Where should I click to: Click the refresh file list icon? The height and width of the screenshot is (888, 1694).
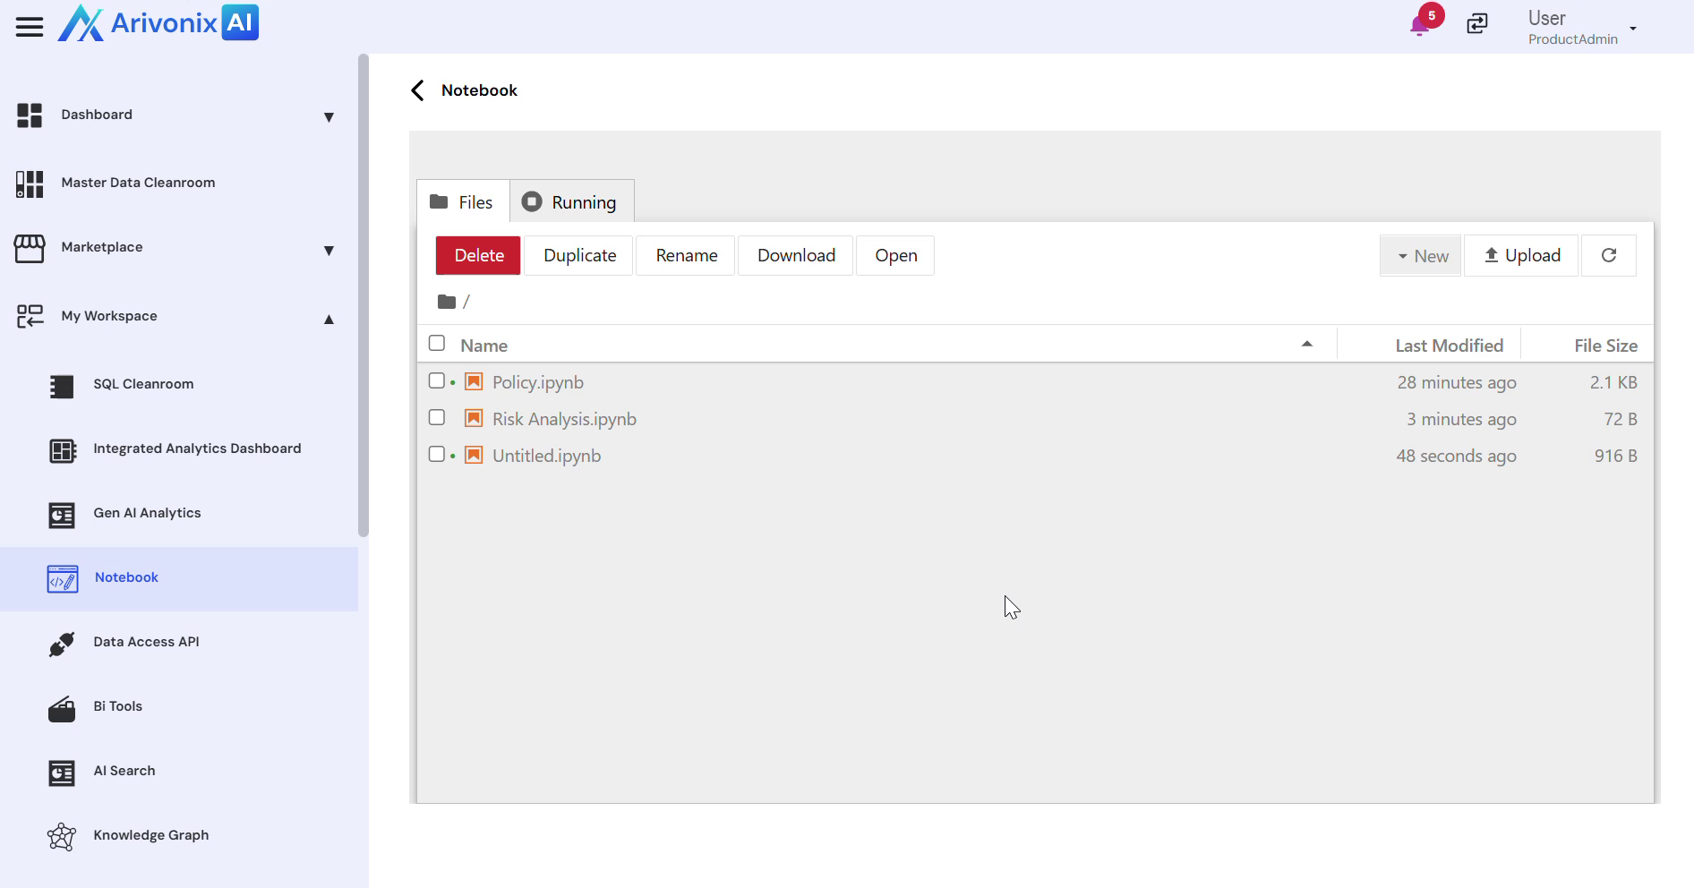pos(1608,256)
